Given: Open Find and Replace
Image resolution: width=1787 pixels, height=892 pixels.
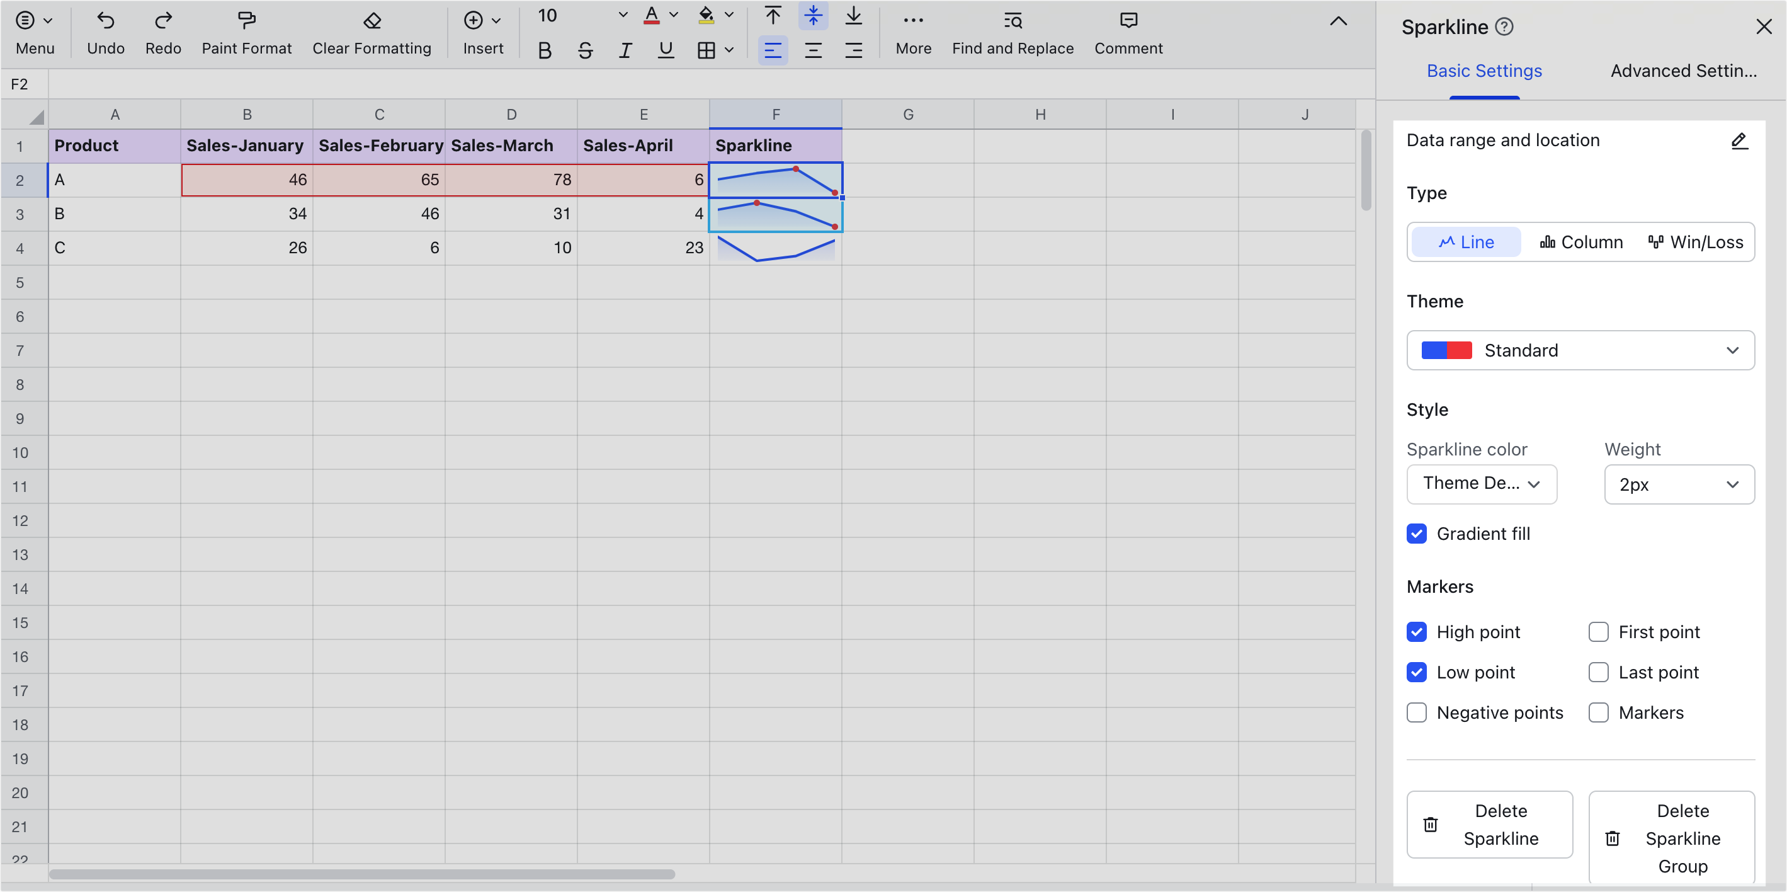Looking at the screenshot, I should coord(1012,21).
